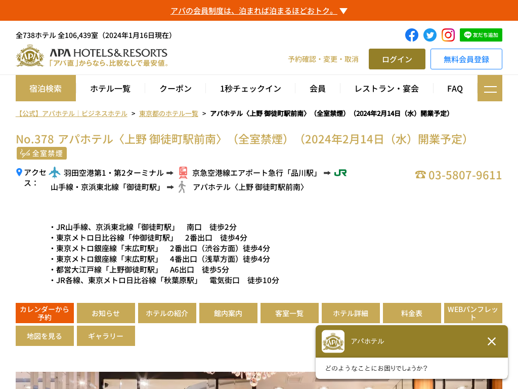Click the red train icon near 京急空港線

(x=183, y=173)
